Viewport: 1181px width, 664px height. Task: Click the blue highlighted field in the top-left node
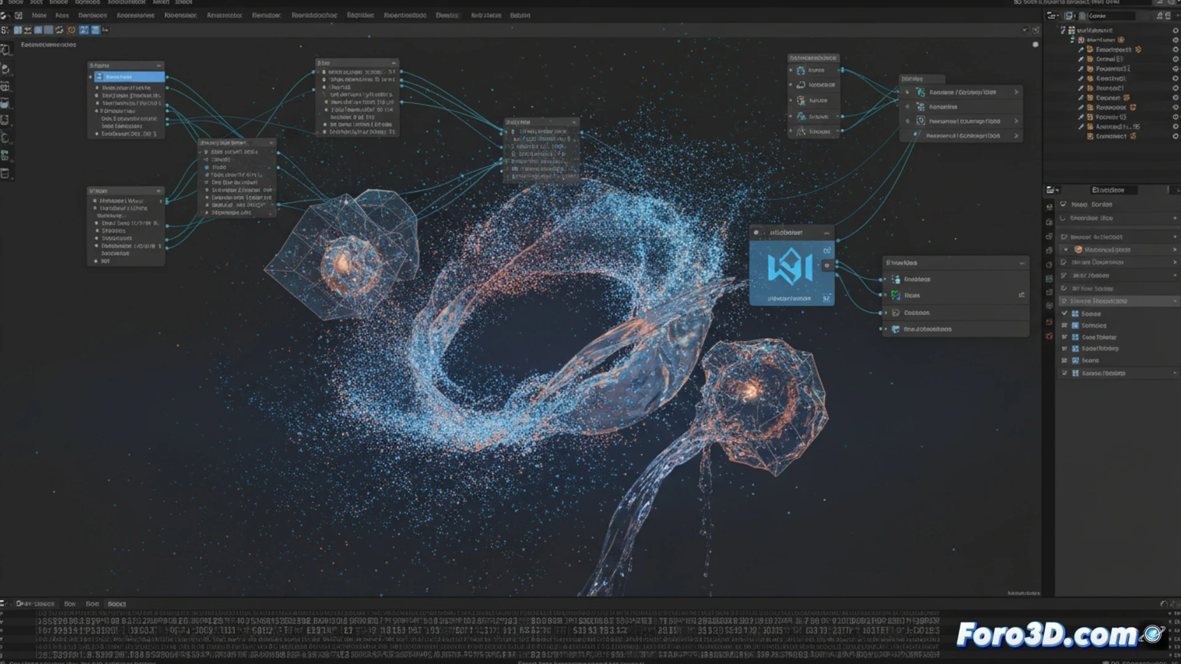(128, 76)
